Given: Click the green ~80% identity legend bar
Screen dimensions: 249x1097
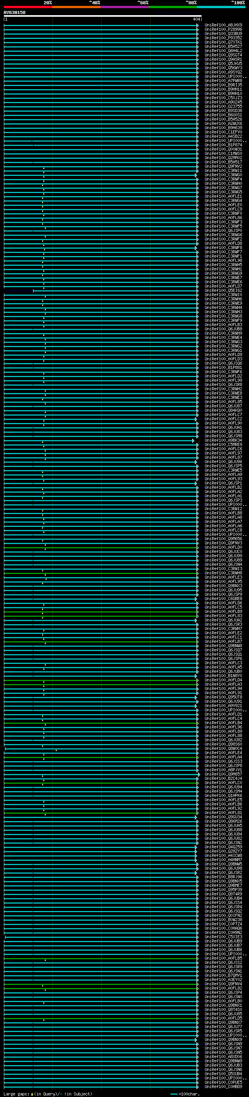Looking at the screenshot, I should pyautogui.click(x=173, y=7).
